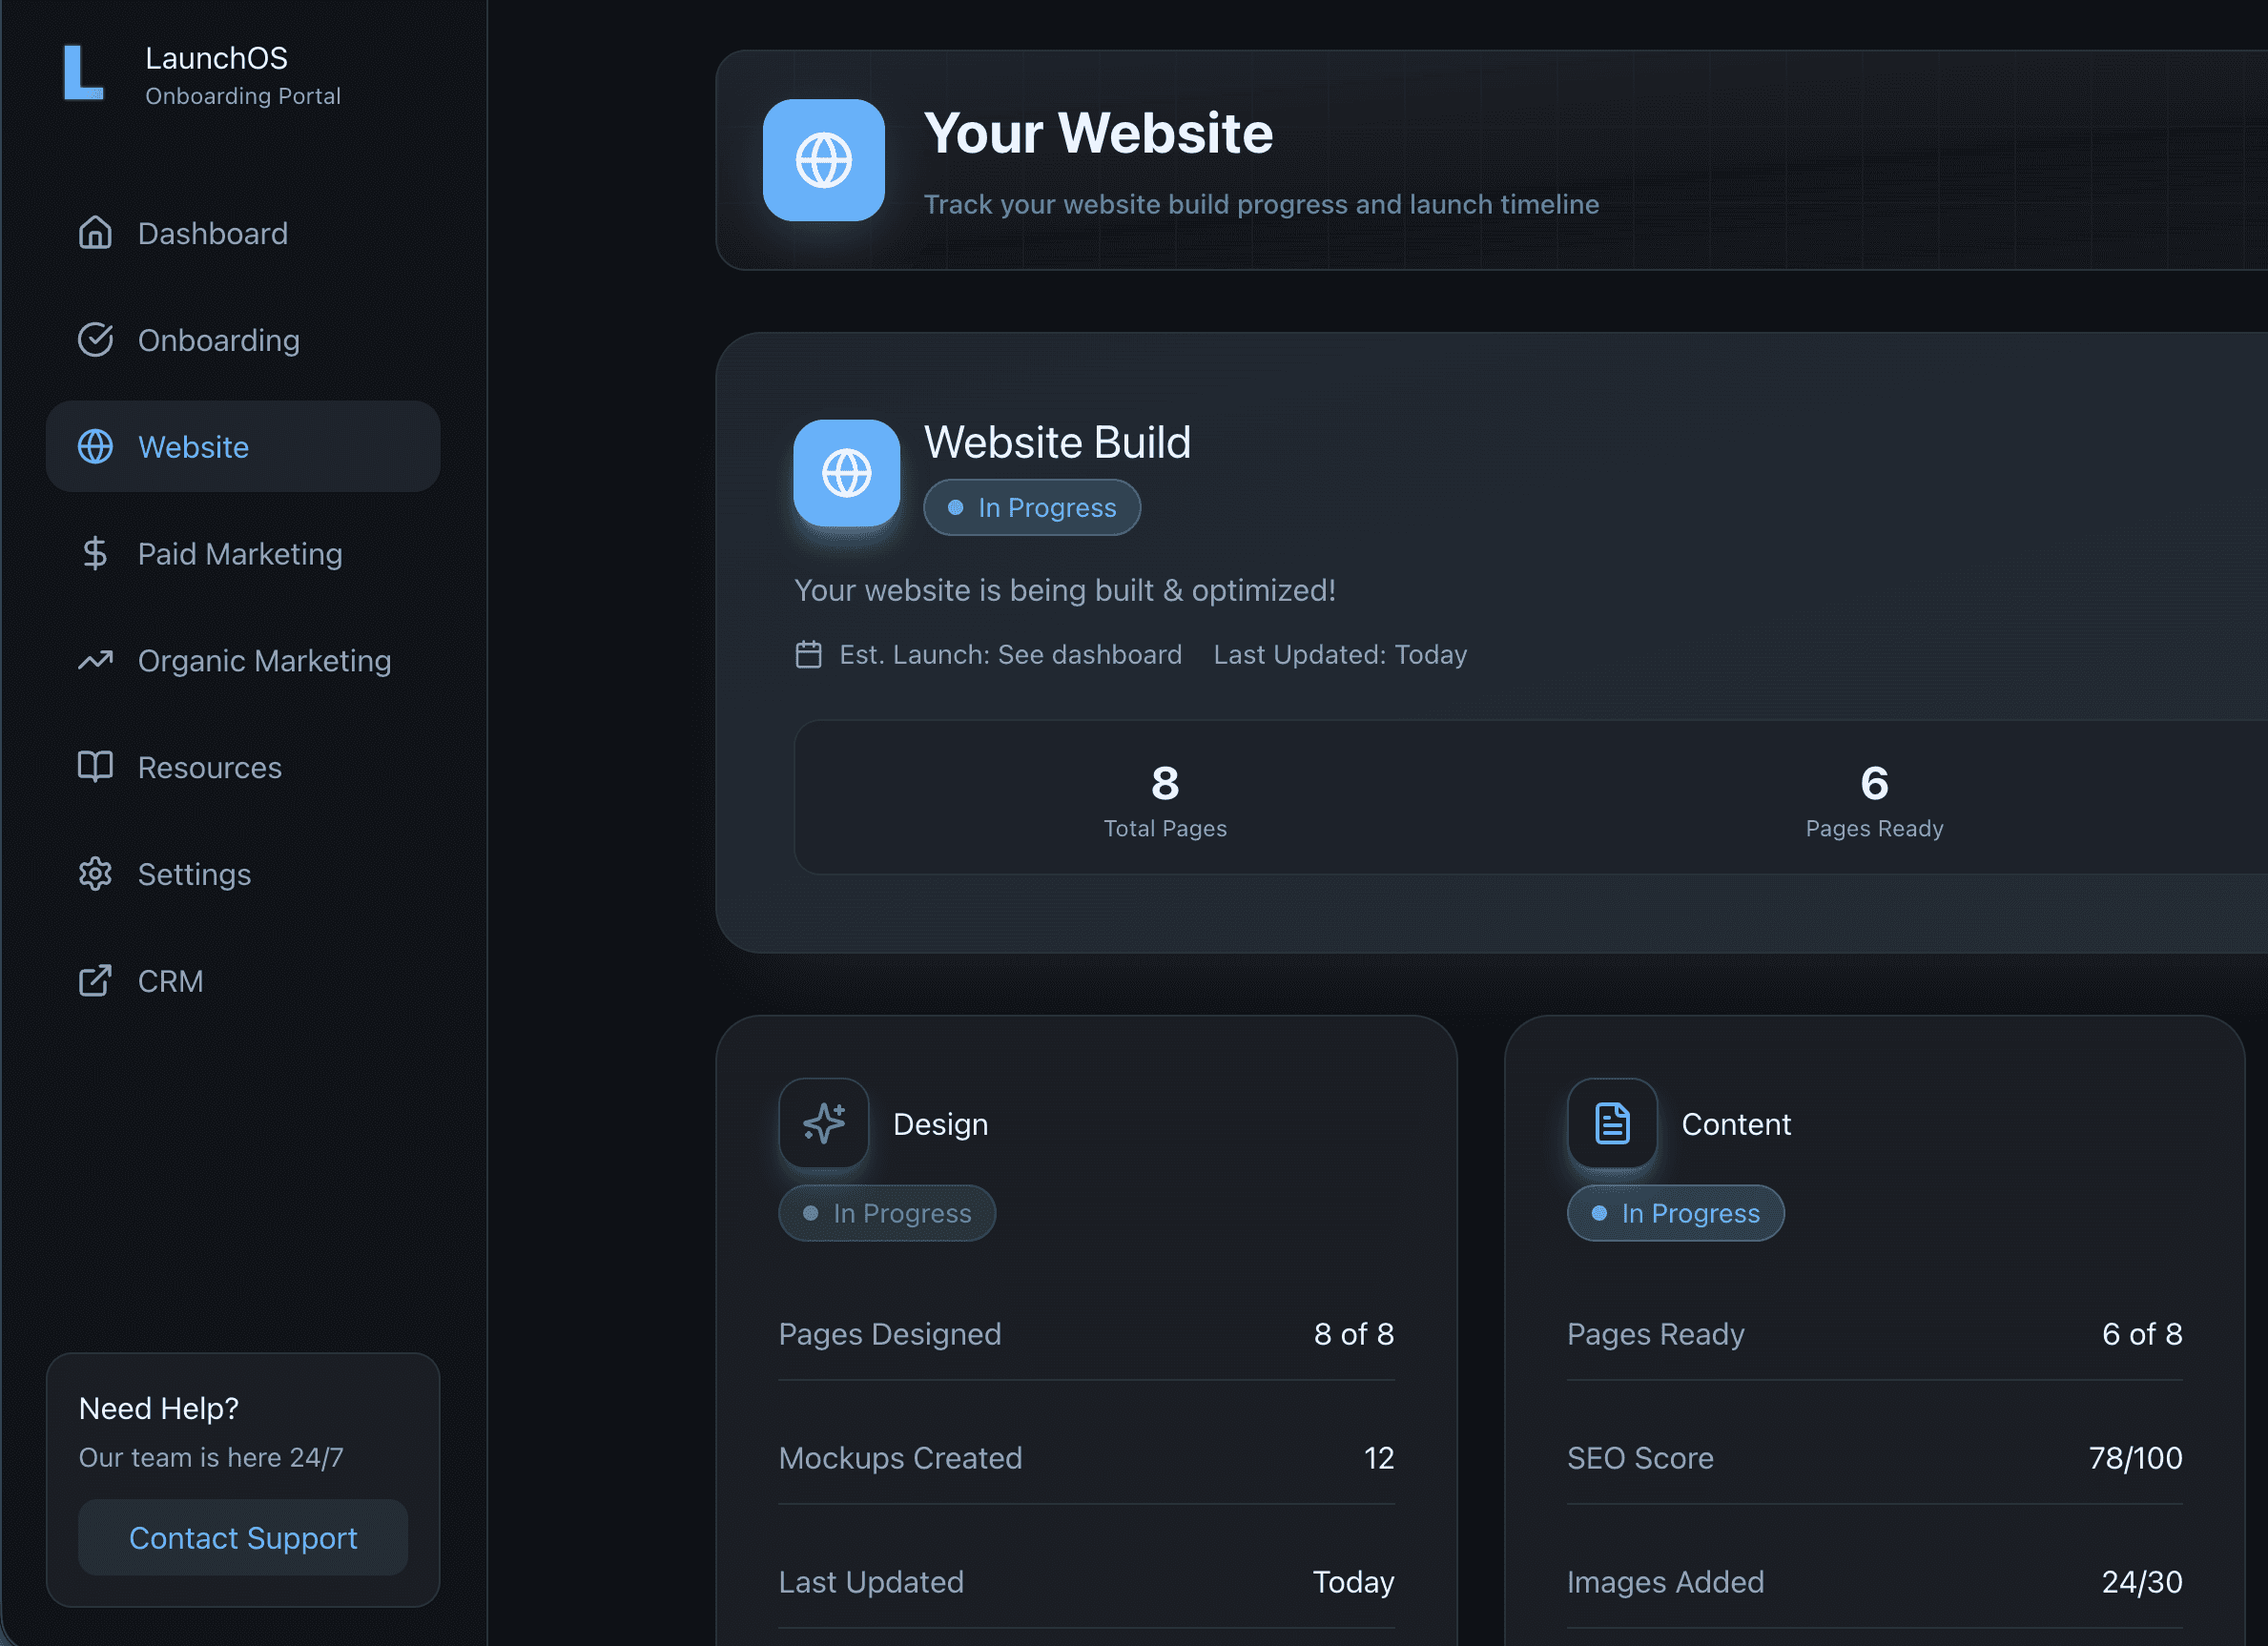Click the dollar sign Paid Marketing icon
This screenshot has height=1646, width=2268.
[x=95, y=553]
